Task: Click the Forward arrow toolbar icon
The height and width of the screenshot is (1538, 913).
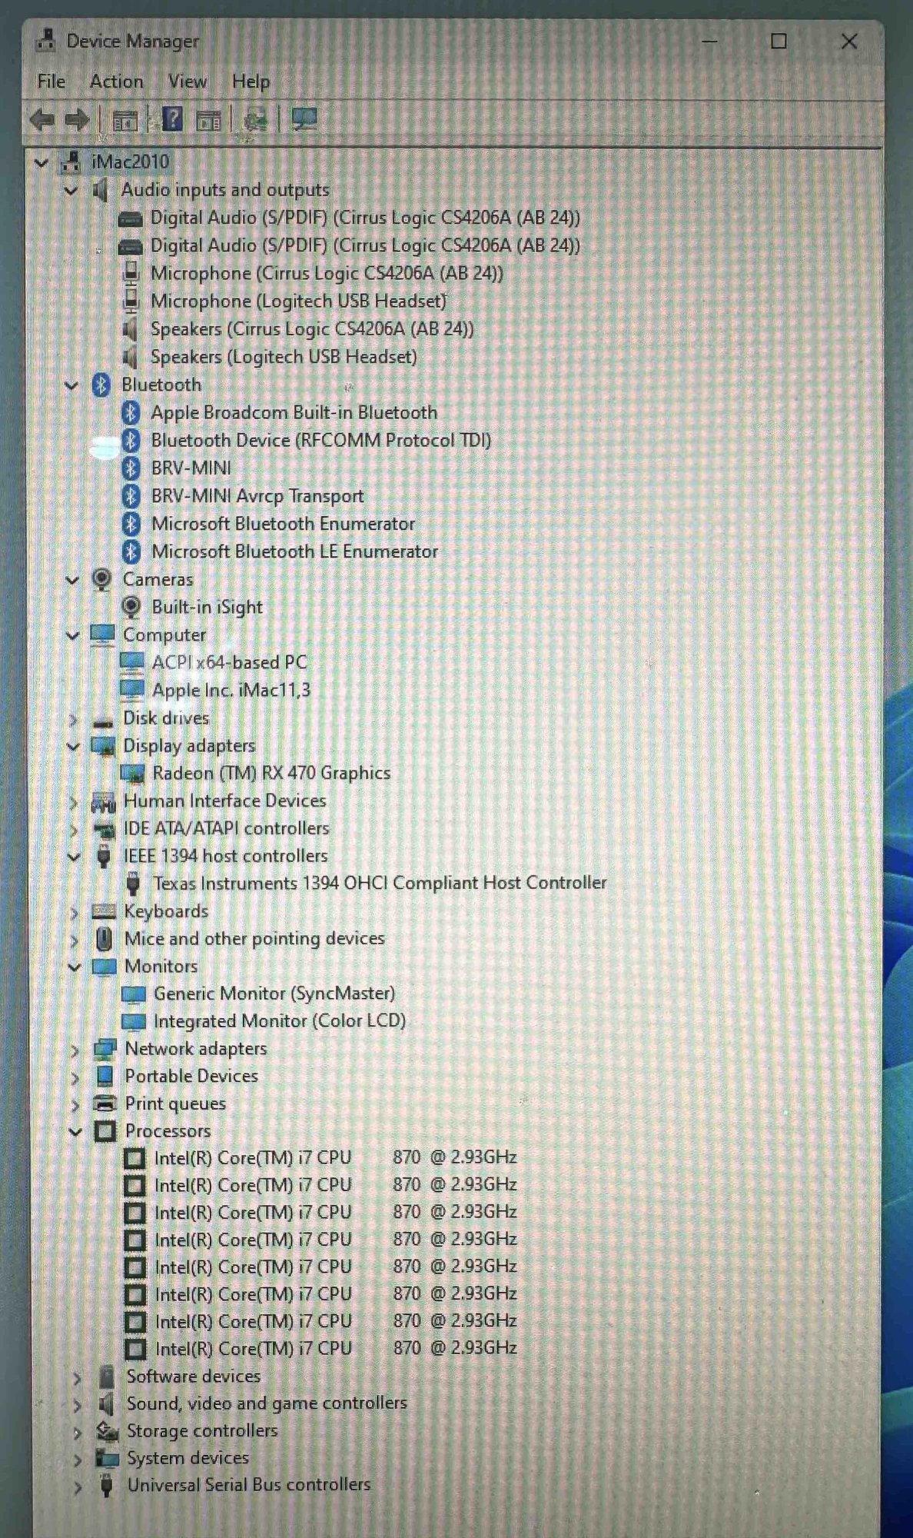Action: pyautogui.click(x=77, y=119)
